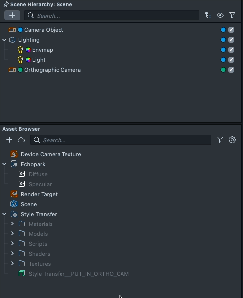Expand the Materials folder
The width and height of the screenshot is (243, 298).
12,223
